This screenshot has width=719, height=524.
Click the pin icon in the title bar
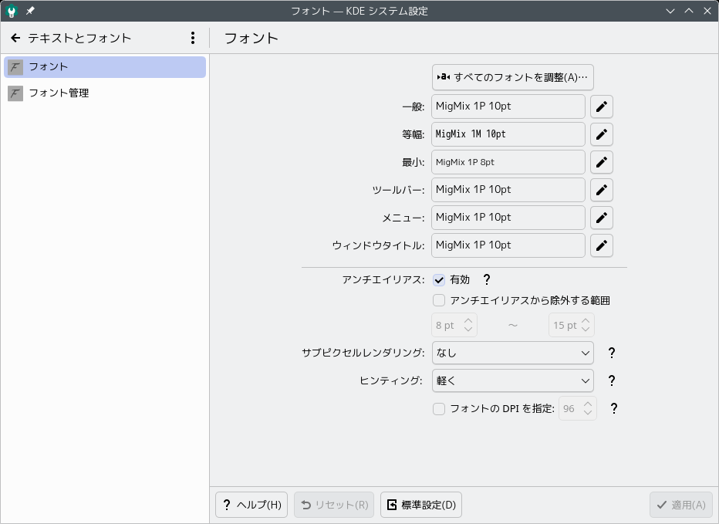click(x=30, y=11)
